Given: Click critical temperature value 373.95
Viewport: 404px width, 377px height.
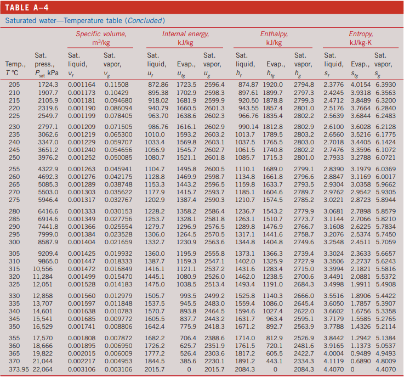Looking at the screenshot, I should pyautogui.click(x=19, y=369).
